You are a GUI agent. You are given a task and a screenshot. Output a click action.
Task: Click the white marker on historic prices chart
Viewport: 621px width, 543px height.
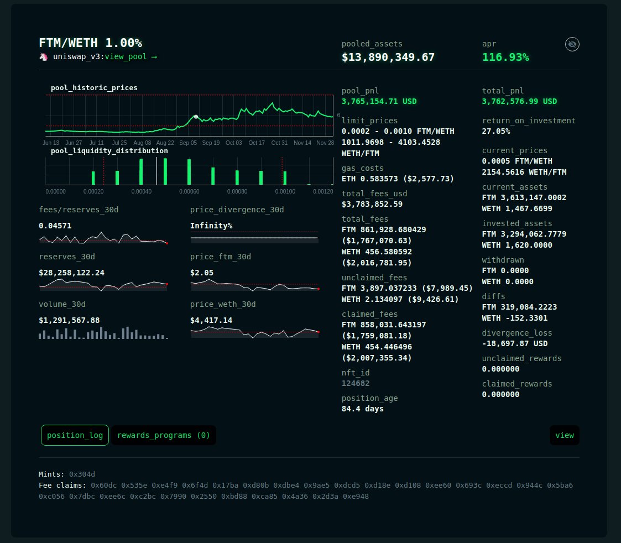(x=196, y=117)
